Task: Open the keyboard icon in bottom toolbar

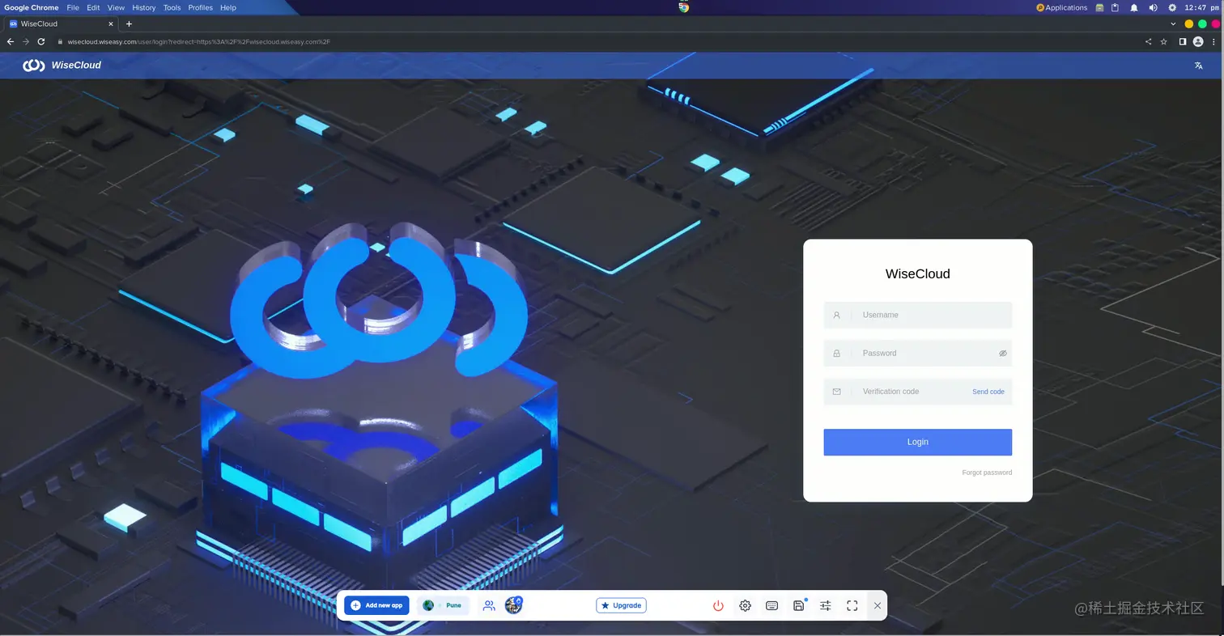Action: (772, 605)
